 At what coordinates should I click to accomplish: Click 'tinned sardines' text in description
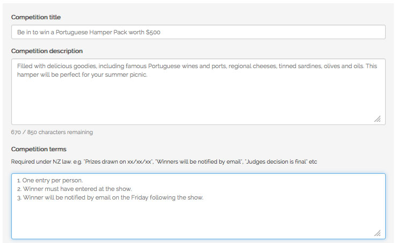pos(300,67)
